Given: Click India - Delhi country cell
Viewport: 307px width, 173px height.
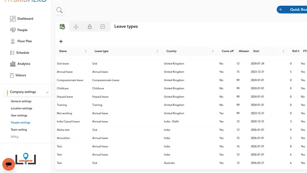Looking at the screenshot, I should click(171, 122).
